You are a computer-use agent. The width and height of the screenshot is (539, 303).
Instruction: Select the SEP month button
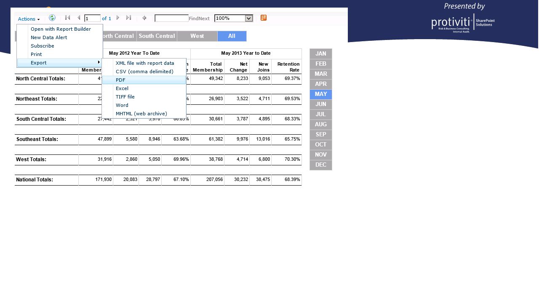[321, 135]
